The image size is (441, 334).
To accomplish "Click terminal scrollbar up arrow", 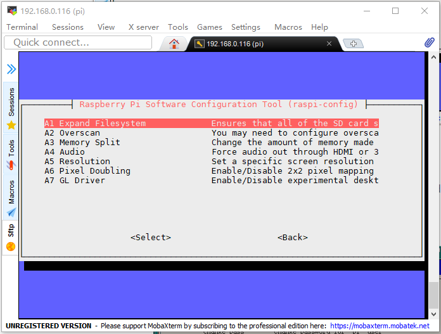I will (x=433, y=58).
